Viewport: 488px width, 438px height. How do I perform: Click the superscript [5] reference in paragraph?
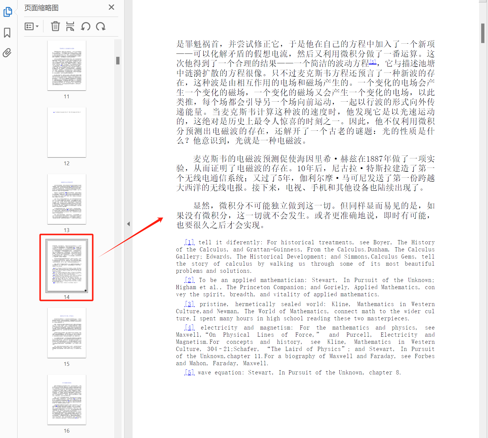(373, 61)
